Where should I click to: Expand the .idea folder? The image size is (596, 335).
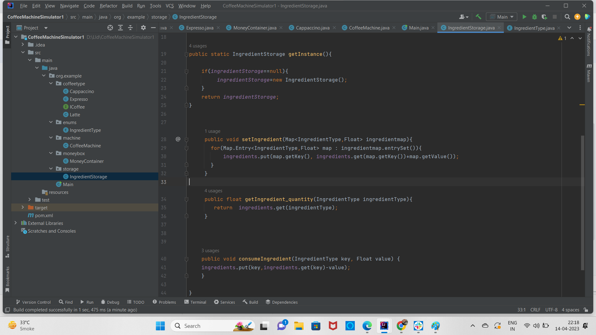coord(23,45)
